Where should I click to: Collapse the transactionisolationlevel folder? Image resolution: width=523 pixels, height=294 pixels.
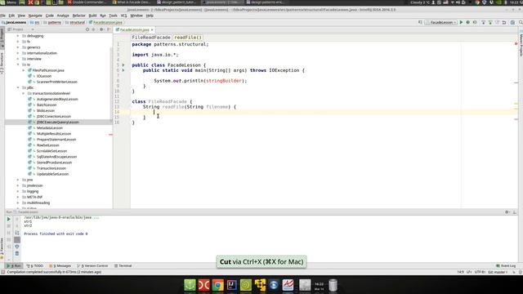pos(24,93)
